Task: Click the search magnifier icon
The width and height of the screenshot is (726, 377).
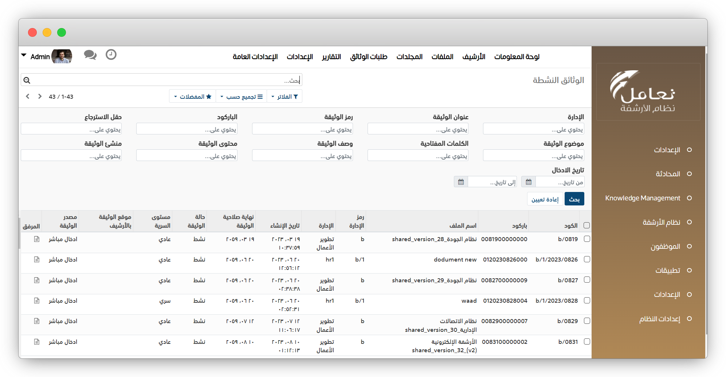Action: pyautogui.click(x=27, y=80)
